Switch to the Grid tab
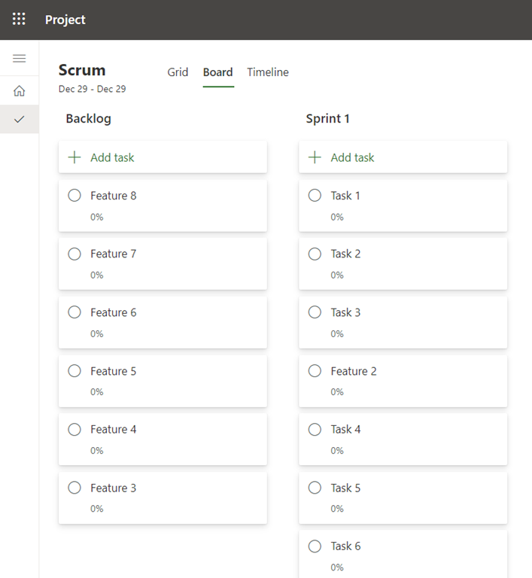This screenshot has height=578, width=532. (x=178, y=72)
